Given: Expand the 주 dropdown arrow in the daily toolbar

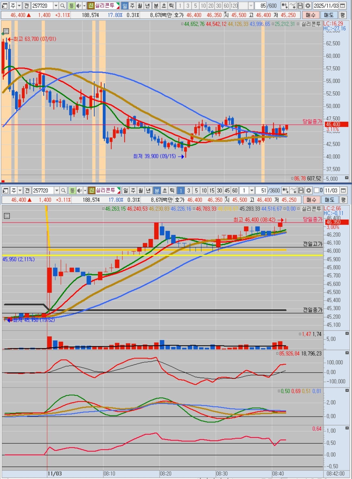Looking at the screenshot, I should click(x=19, y=6).
